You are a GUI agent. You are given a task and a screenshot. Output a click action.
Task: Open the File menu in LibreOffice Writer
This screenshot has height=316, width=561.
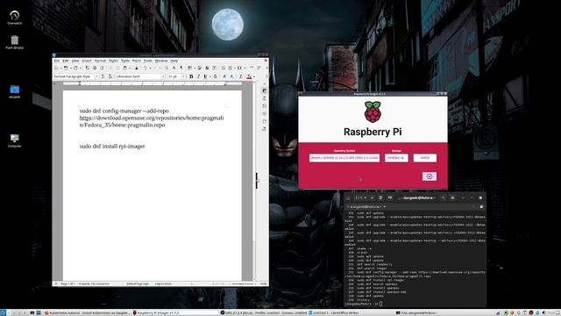pos(56,61)
